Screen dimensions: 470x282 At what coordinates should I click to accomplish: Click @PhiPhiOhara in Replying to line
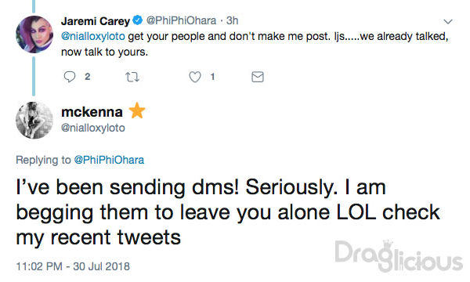pos(109,160)
